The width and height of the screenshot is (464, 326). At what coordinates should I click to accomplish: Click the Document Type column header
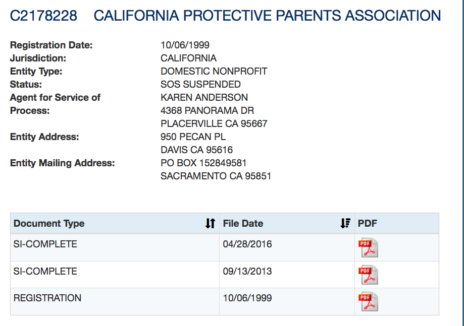pyautogui.click(x=49, y=224)
